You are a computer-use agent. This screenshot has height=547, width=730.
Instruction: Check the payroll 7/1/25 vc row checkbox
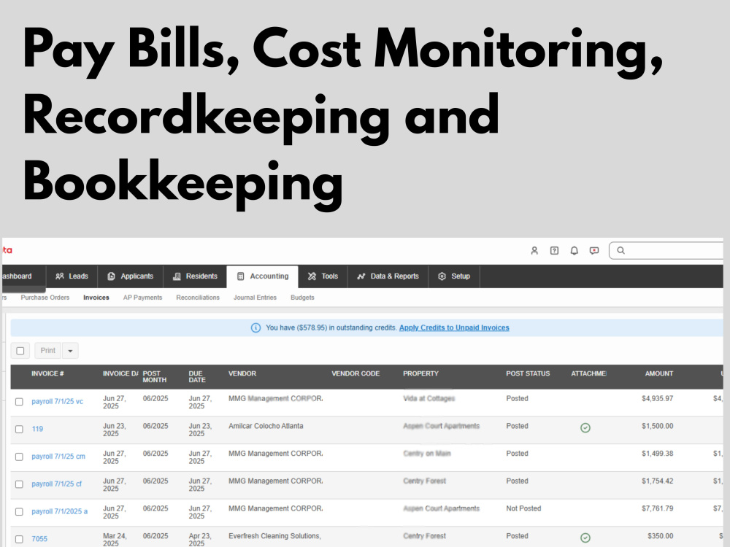pyautogui.click(x=19, y=401)
